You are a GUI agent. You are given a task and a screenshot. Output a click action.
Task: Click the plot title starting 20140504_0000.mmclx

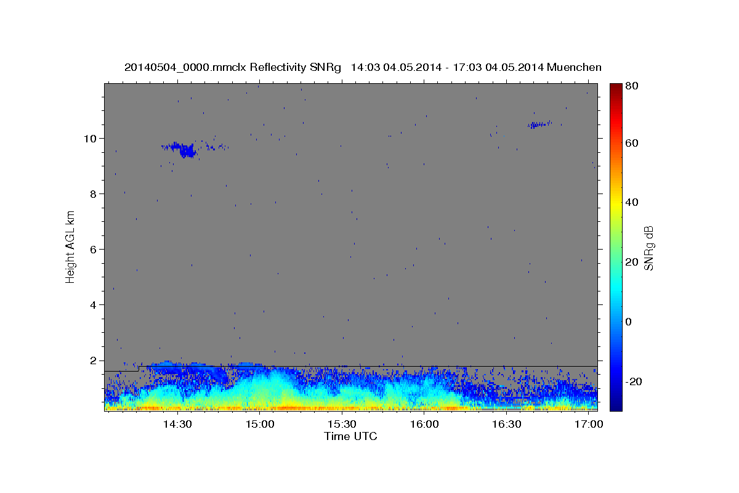coord(363,67)
